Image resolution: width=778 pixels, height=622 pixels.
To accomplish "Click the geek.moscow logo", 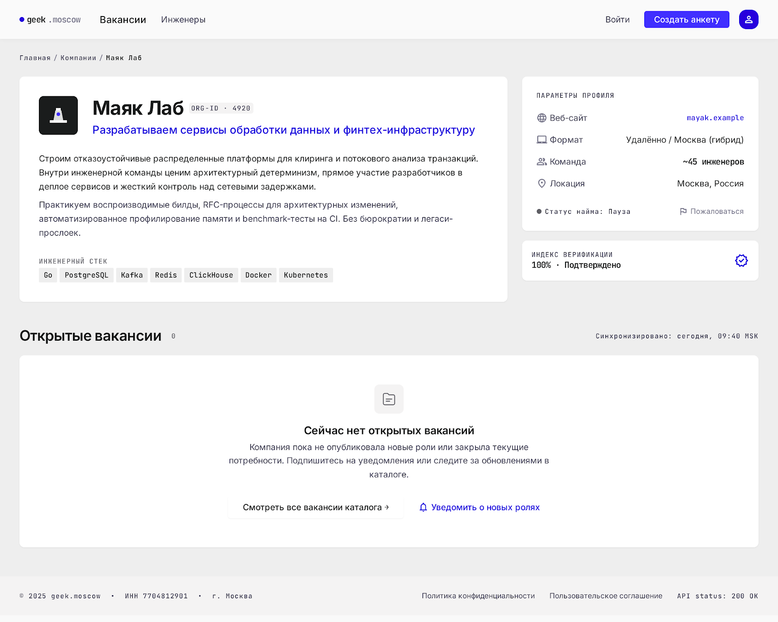I will [50, 19].
